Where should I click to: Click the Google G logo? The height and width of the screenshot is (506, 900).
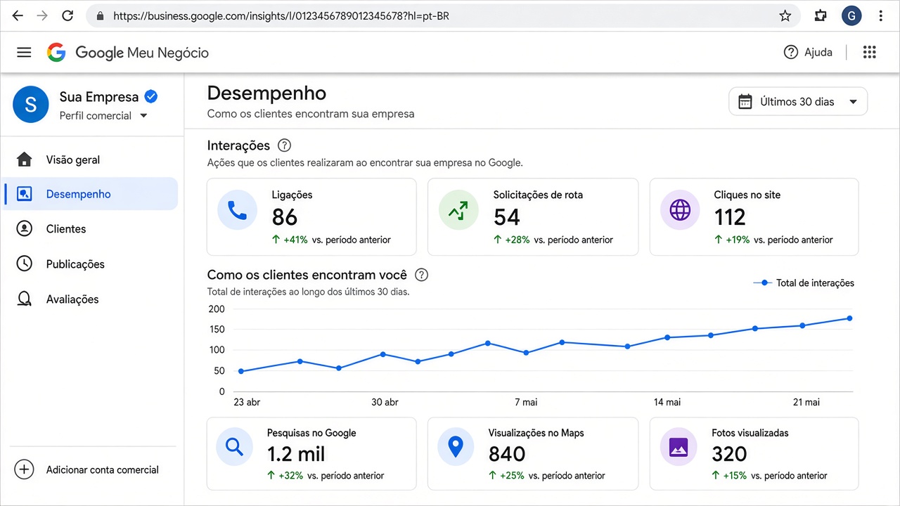pos(56,52)
